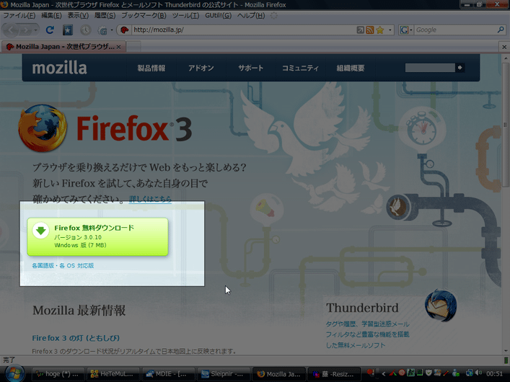
Task: Click the vertical page scrollbar thumb
Action: pyautogui.click(x=506, y=125)
